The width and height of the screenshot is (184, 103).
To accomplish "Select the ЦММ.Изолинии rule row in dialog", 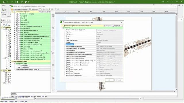I will pyautogui.click(x=94, y=51).
